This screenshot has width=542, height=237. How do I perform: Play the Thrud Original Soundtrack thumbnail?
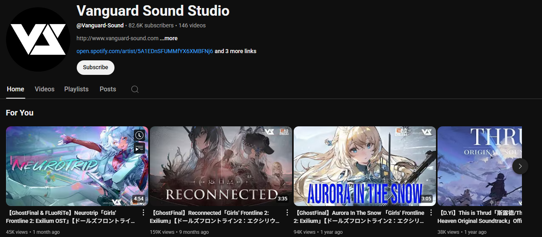coord(480,166)
